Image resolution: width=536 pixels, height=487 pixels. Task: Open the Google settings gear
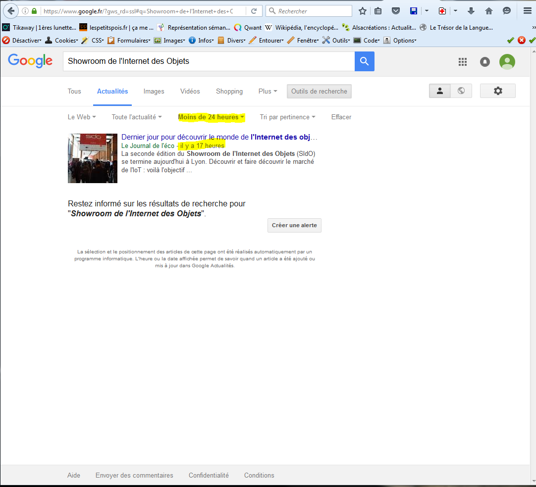tap(497, 91)
